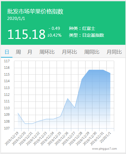Click the y-axis label 113

point(7,88)
